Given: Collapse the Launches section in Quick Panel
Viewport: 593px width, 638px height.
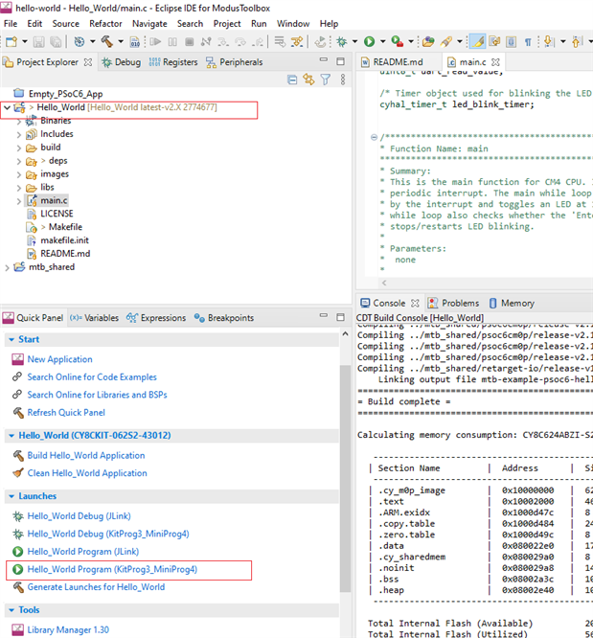Looking at the screenshot, I should coord(11,496).
